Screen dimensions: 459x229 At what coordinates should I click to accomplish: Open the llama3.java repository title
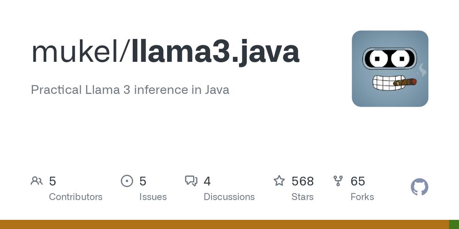[215, 53]
